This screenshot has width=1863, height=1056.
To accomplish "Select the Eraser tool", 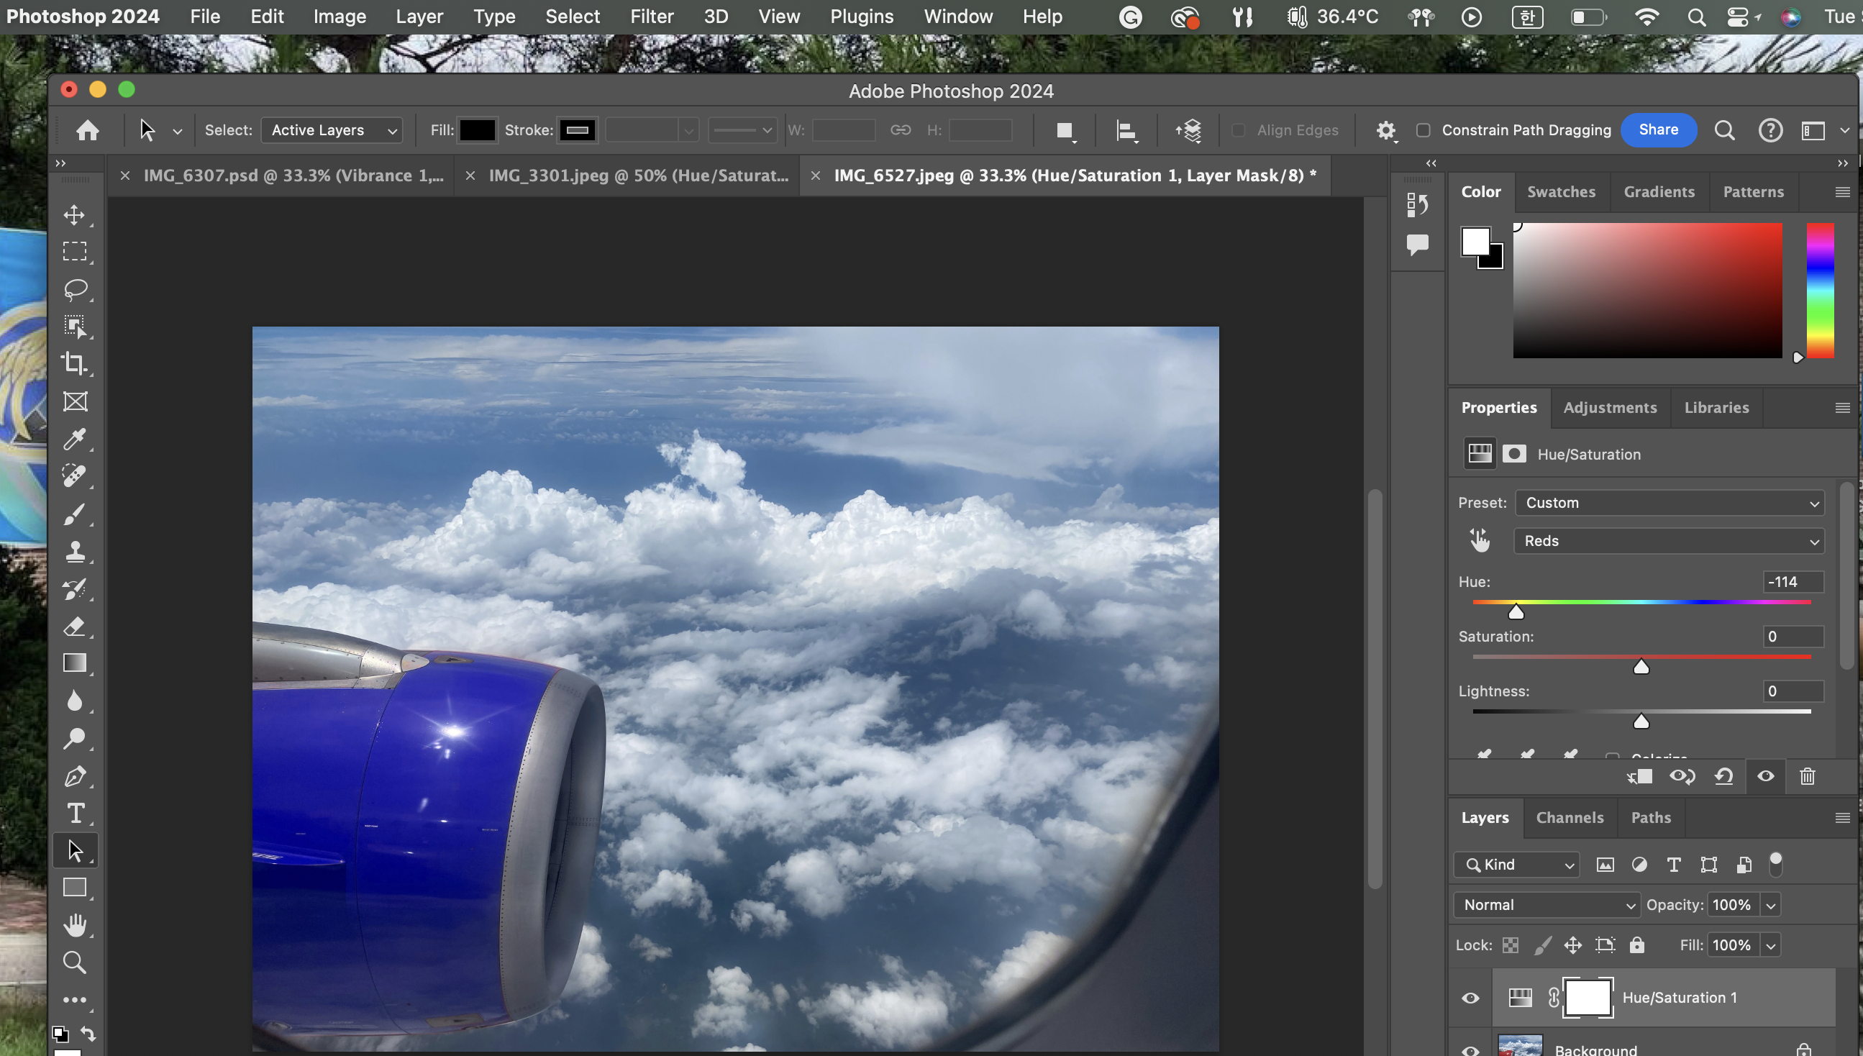I will pyautogui.click(x=75, y=626).
